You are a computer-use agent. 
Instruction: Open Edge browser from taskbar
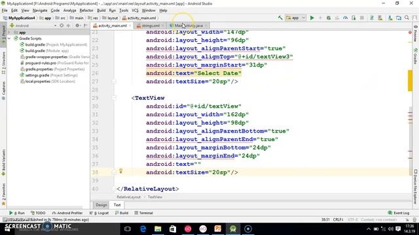click(143, 229)
